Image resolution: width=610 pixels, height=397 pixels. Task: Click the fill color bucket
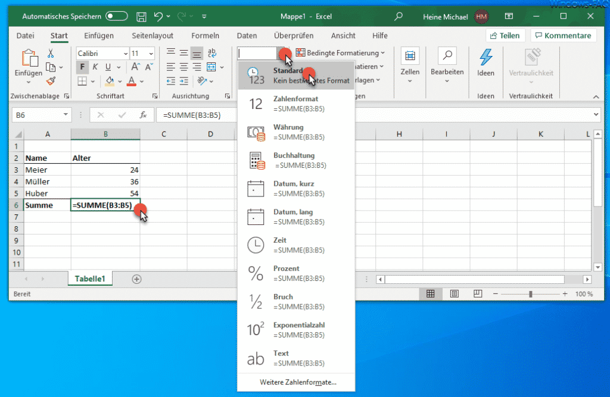(110, 82)
